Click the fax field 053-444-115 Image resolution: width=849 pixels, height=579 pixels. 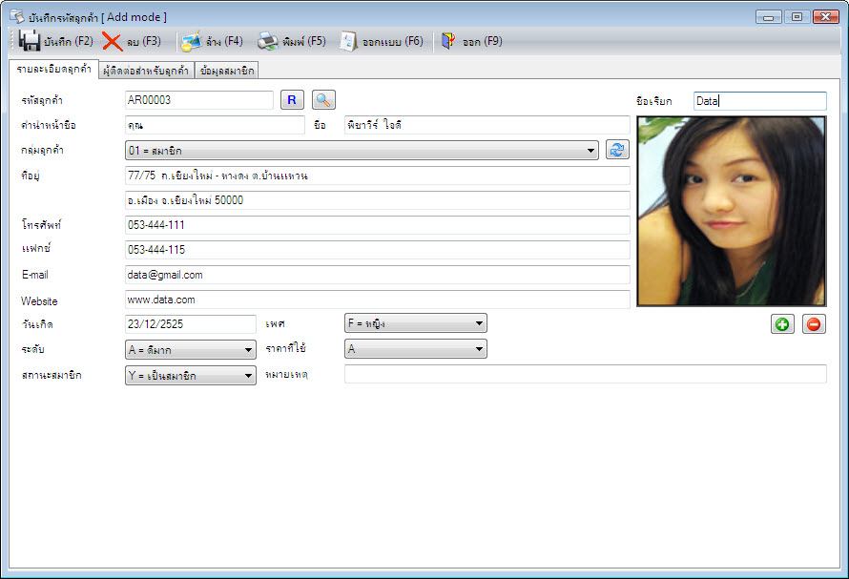(x=378, y=250)
